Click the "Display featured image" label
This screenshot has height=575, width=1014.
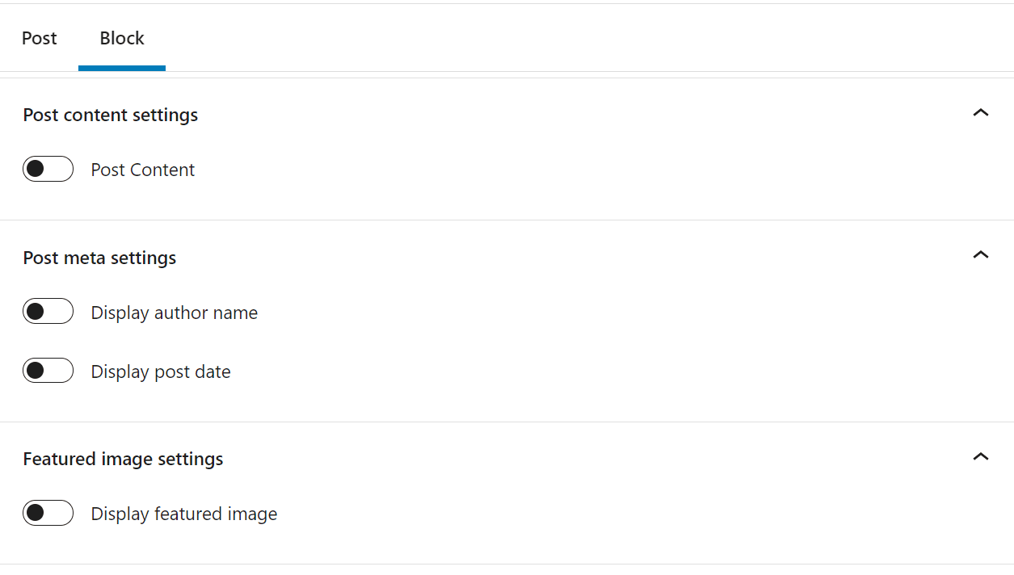[184, 513]
